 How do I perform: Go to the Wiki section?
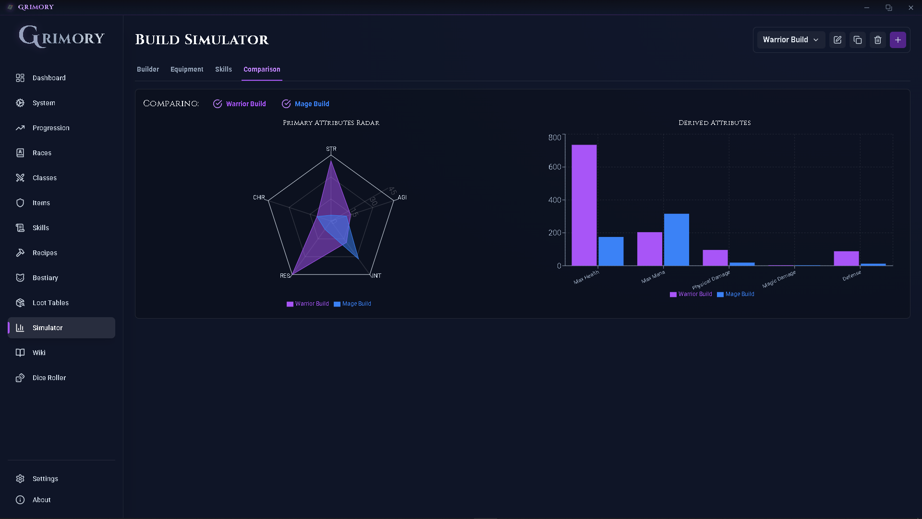(39, 353)
